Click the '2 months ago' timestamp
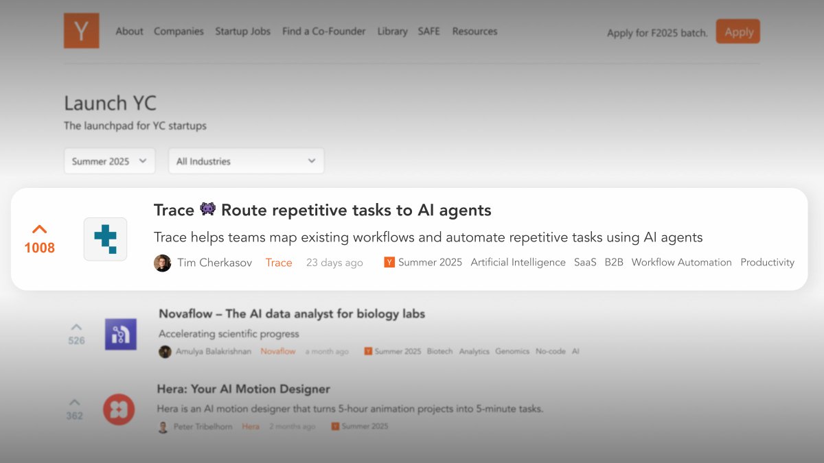This screenshot has width=824, height=463. [293, 427]
